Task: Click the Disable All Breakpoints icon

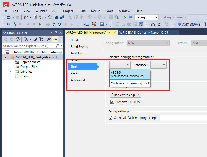Action: (94, 24)
